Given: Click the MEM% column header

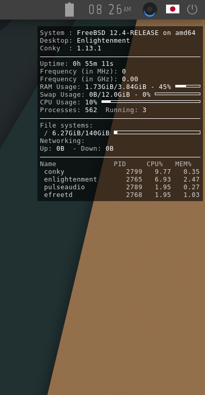Looking at the screenshot, I should click(x=183, y=164).
